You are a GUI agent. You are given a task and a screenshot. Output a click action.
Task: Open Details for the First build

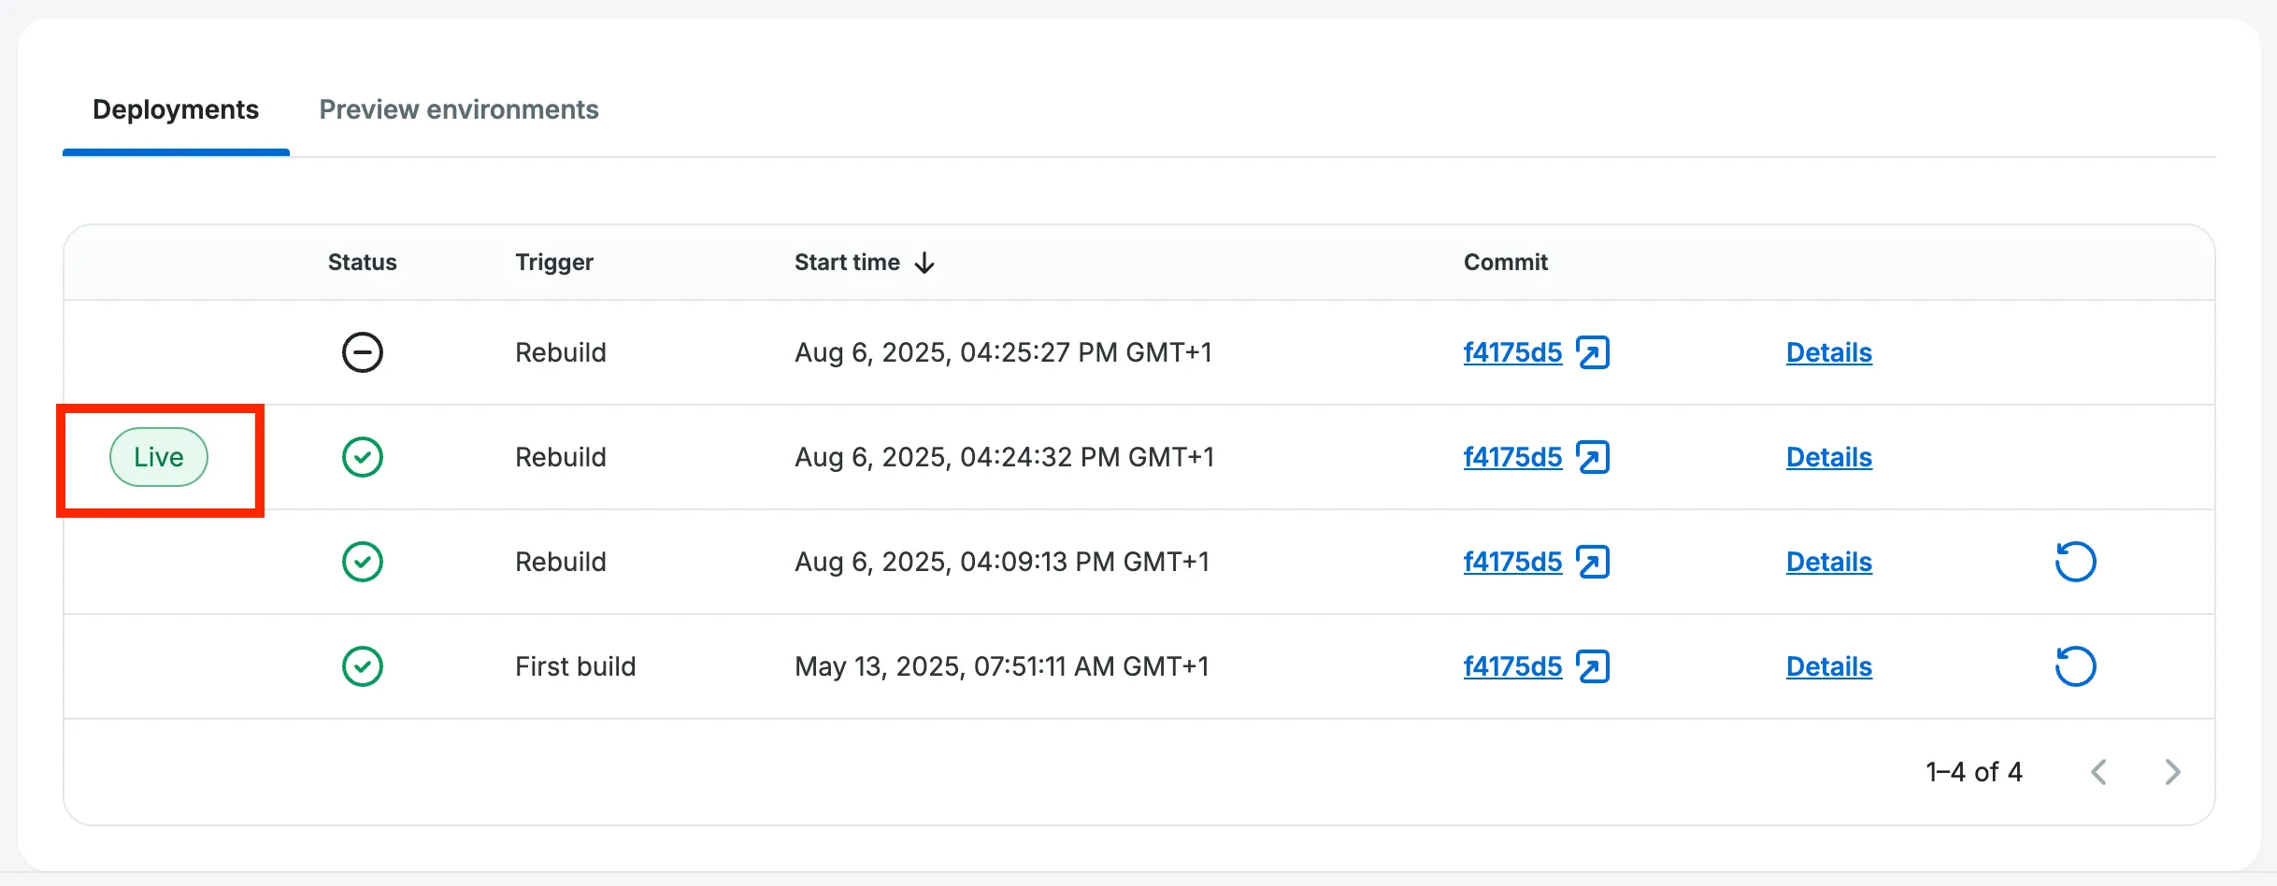pos(1828,666)
